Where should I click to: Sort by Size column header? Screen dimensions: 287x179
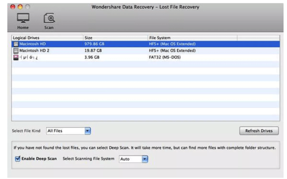[x=115, y=38]
